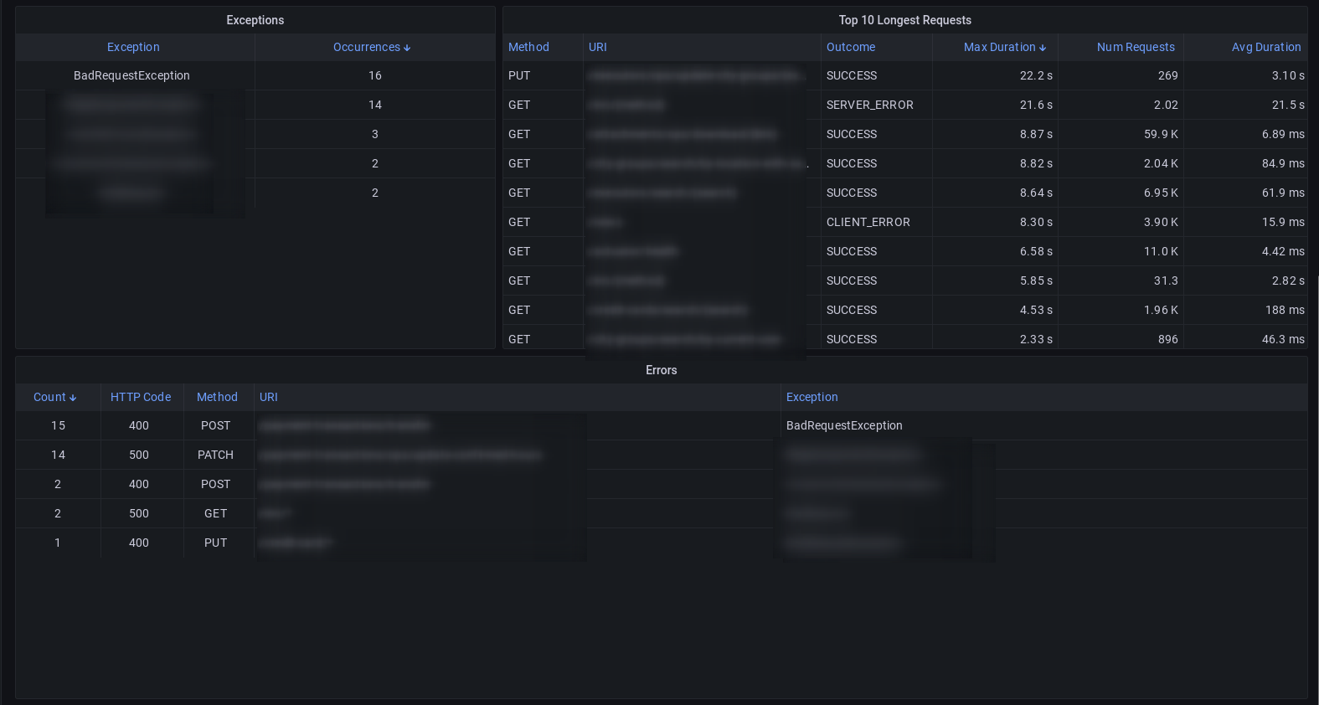Viewport: 1319px width, 705px height.
Task: Open the Errors panel title menu
Action: 662,370
